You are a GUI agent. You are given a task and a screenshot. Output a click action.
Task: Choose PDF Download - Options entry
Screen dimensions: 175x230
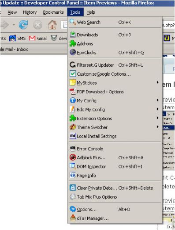(x=115, y=92)
